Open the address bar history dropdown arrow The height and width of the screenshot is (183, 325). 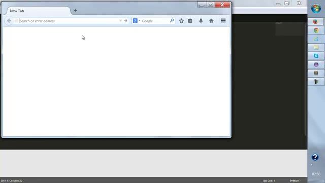pos(121,21)
